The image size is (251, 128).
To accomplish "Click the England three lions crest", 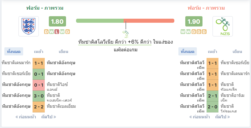I will (28, 26).
